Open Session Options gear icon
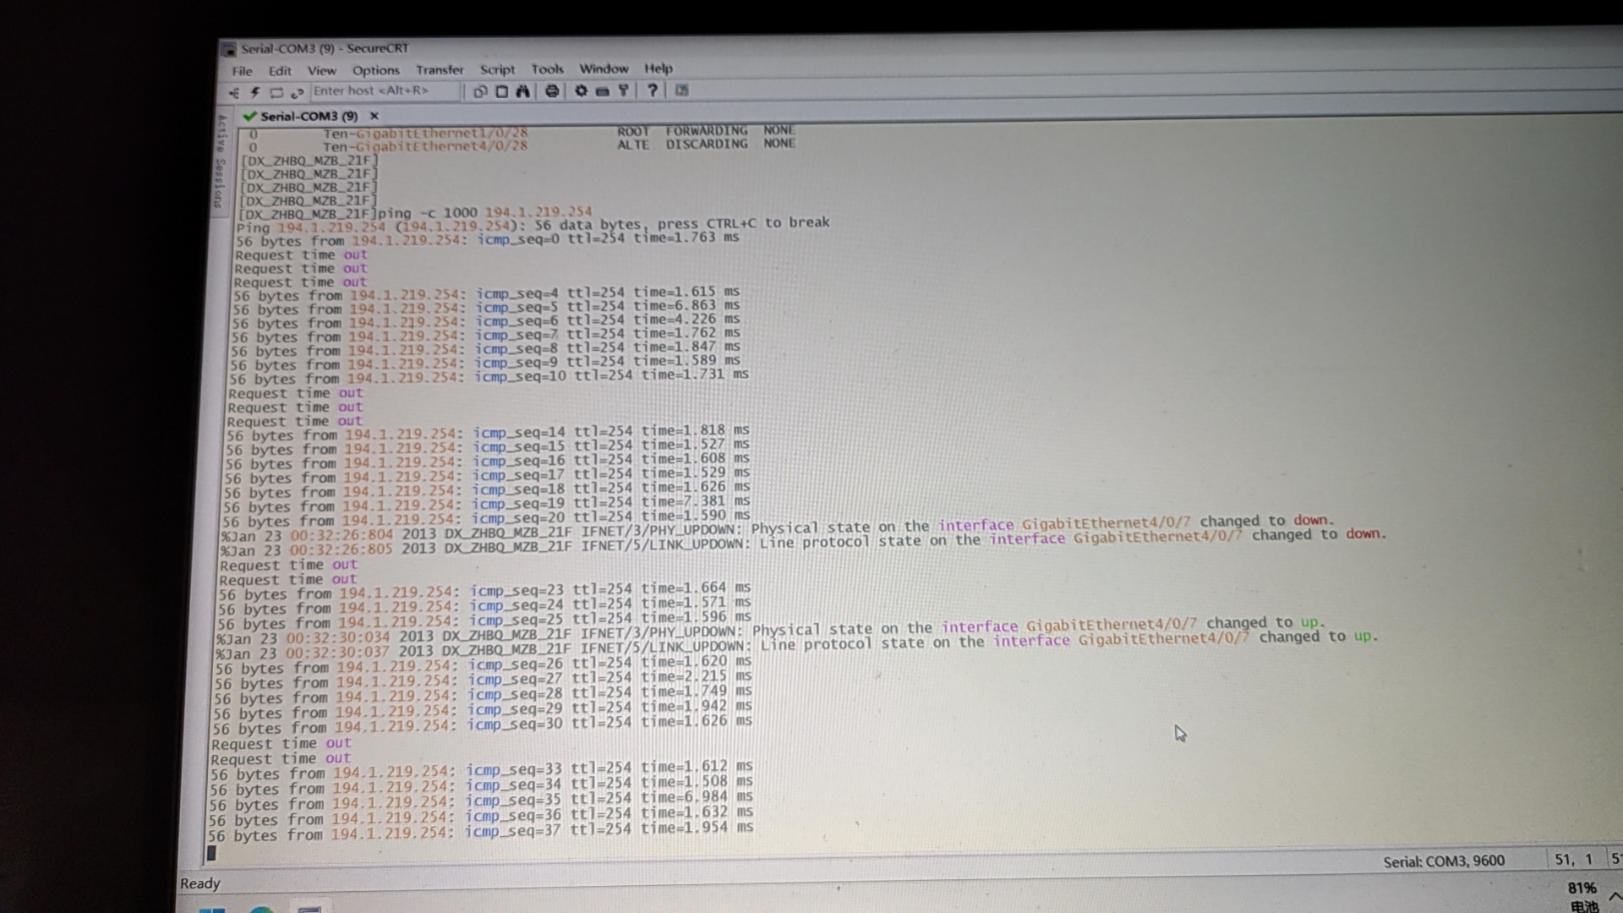This screenshot has height=913, width=1623. 581,90
